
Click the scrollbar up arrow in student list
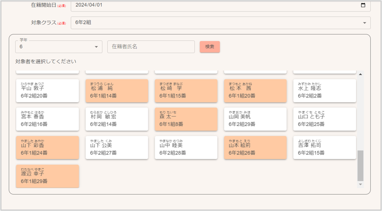tap(360, 74)
